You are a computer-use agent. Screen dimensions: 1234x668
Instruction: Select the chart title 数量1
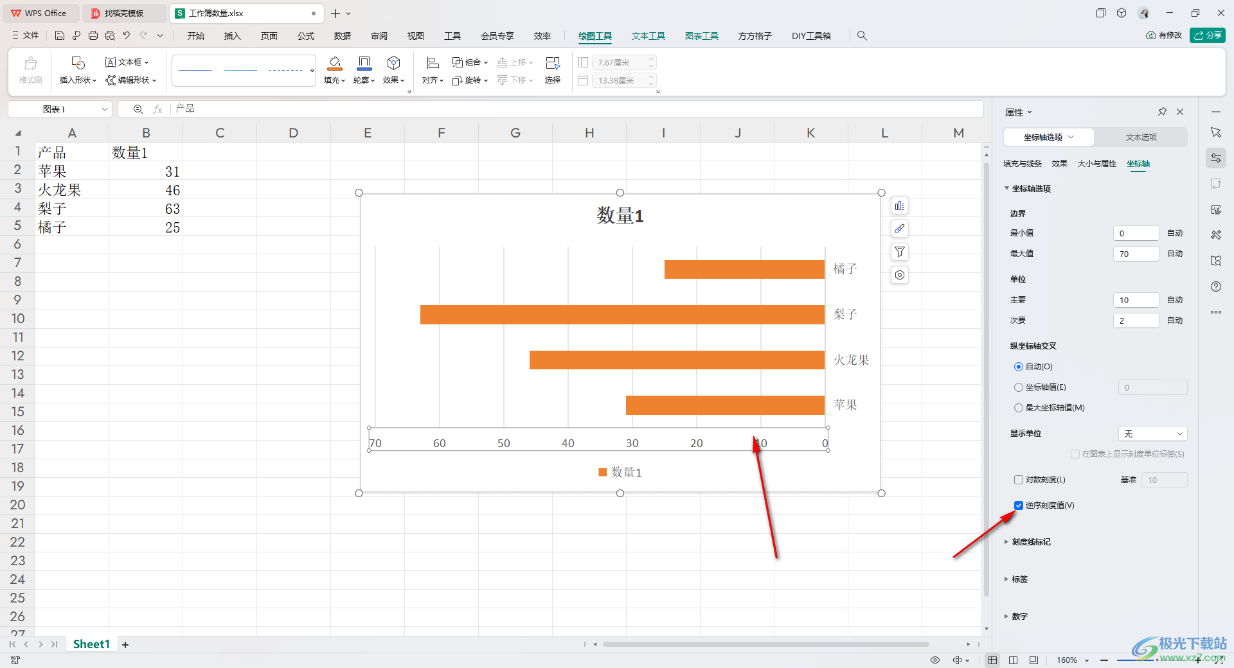point(620,215)
